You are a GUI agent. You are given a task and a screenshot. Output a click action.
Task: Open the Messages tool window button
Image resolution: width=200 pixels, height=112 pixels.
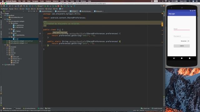pos(7,109)
